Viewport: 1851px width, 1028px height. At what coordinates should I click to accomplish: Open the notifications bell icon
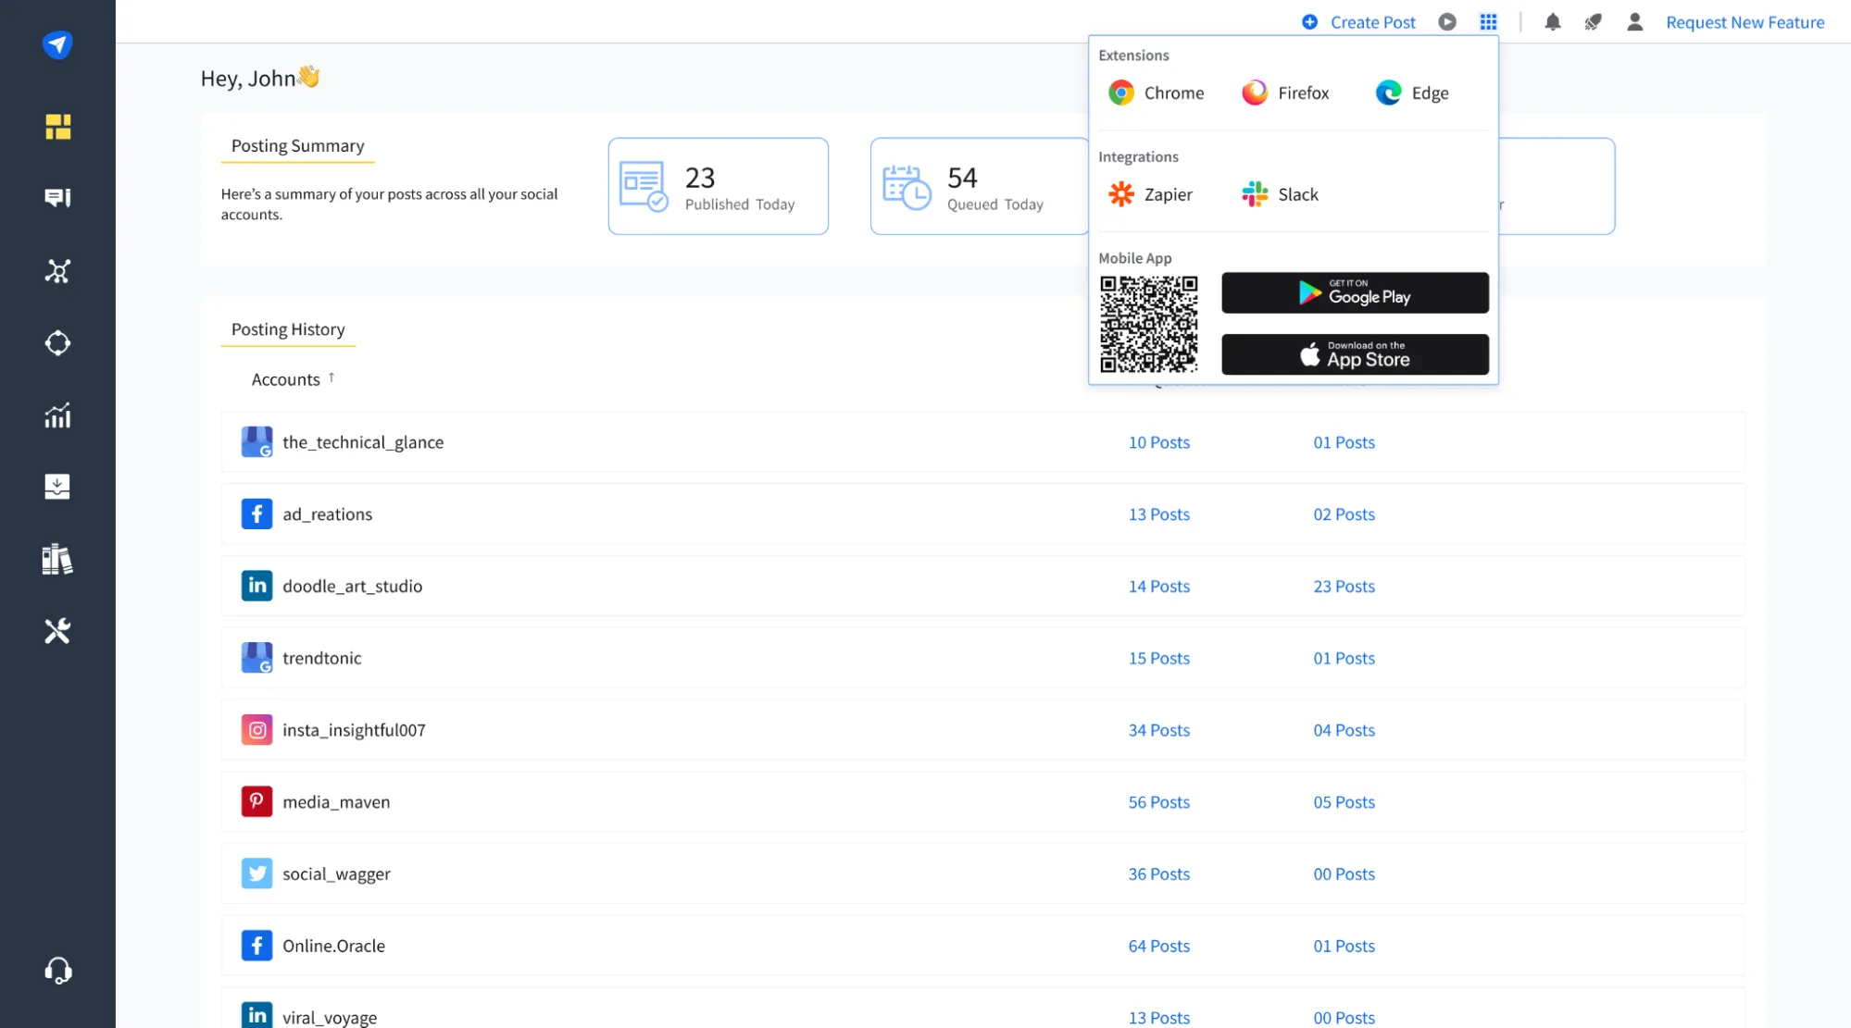[1552, 22]
